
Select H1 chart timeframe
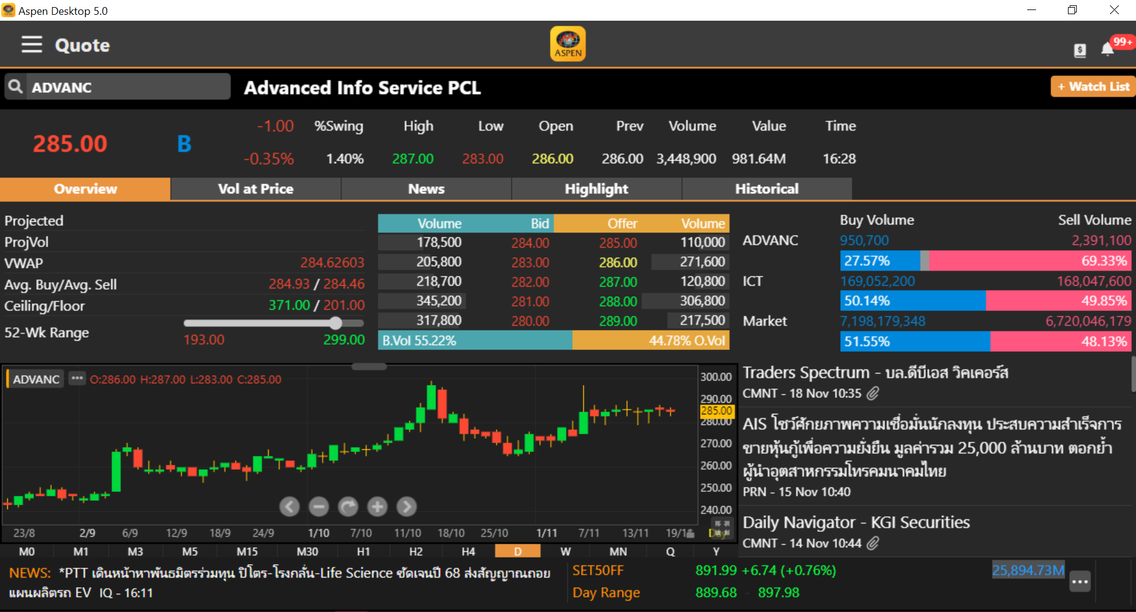click(363, 551)
